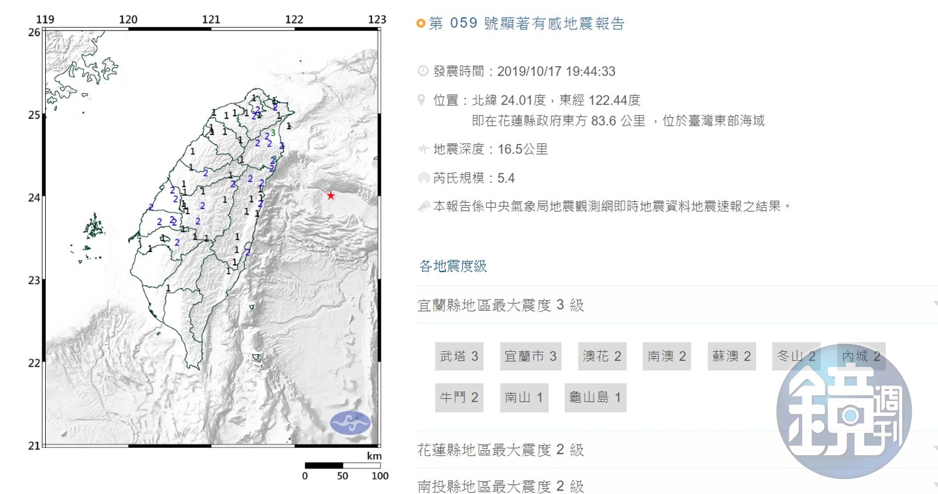The height and width of the screenshot is (494, 938).
Task: Click the location pin icon beside 位置
Action: click(x=421, y=100)
